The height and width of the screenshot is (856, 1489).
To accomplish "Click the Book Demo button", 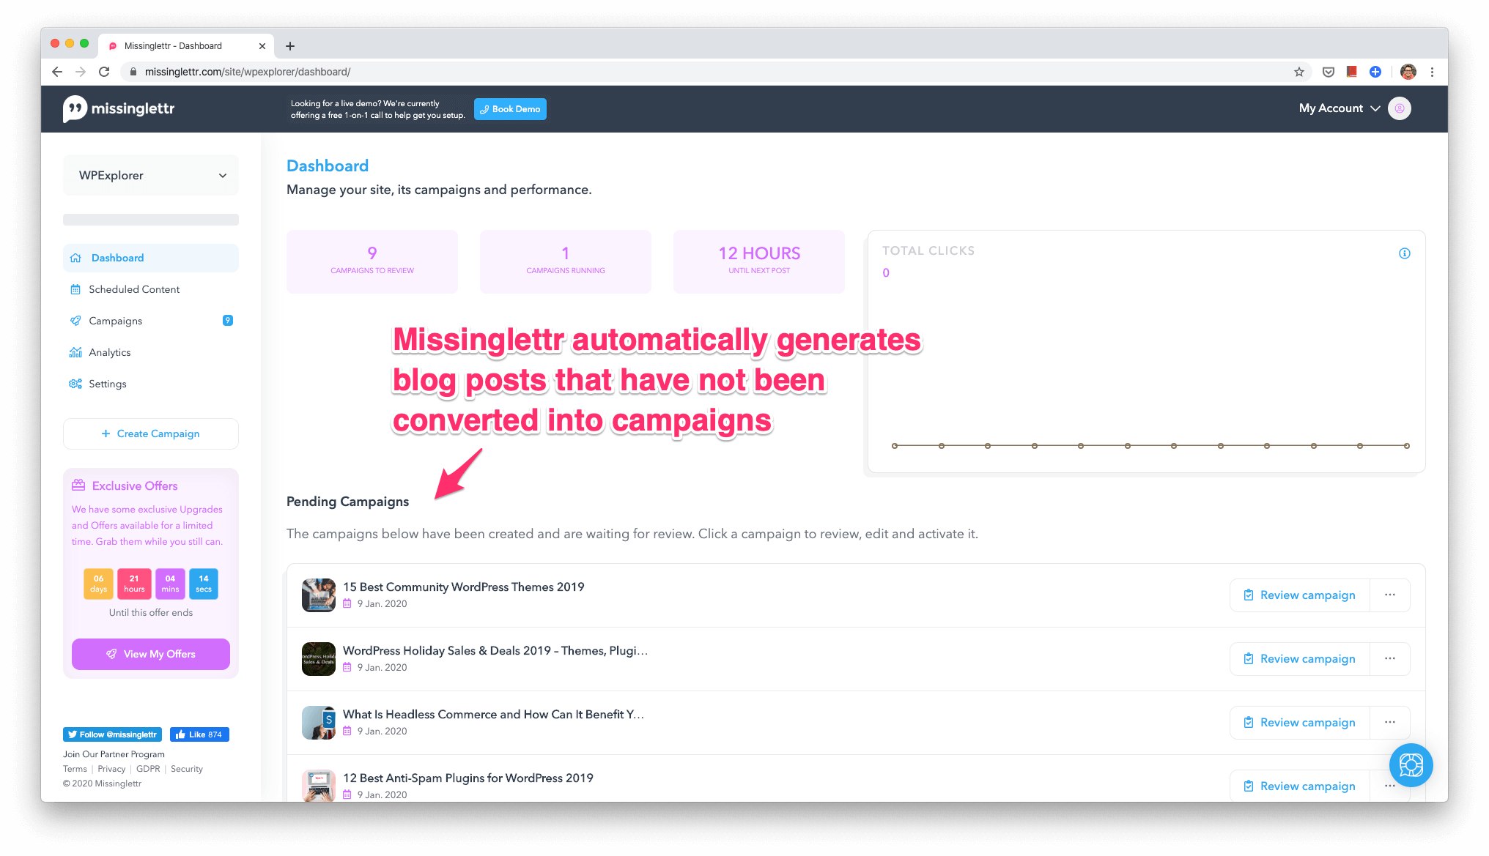I will click(509, 108).
